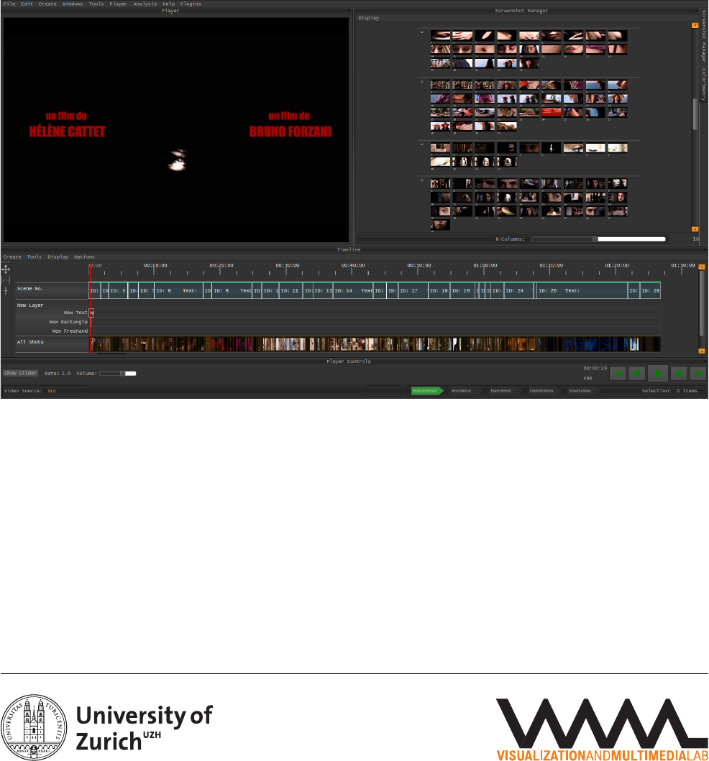The width and height of the screenshot is (709, 761).
Task: Click the 00:00:19 timecode display
Action: 595,369
